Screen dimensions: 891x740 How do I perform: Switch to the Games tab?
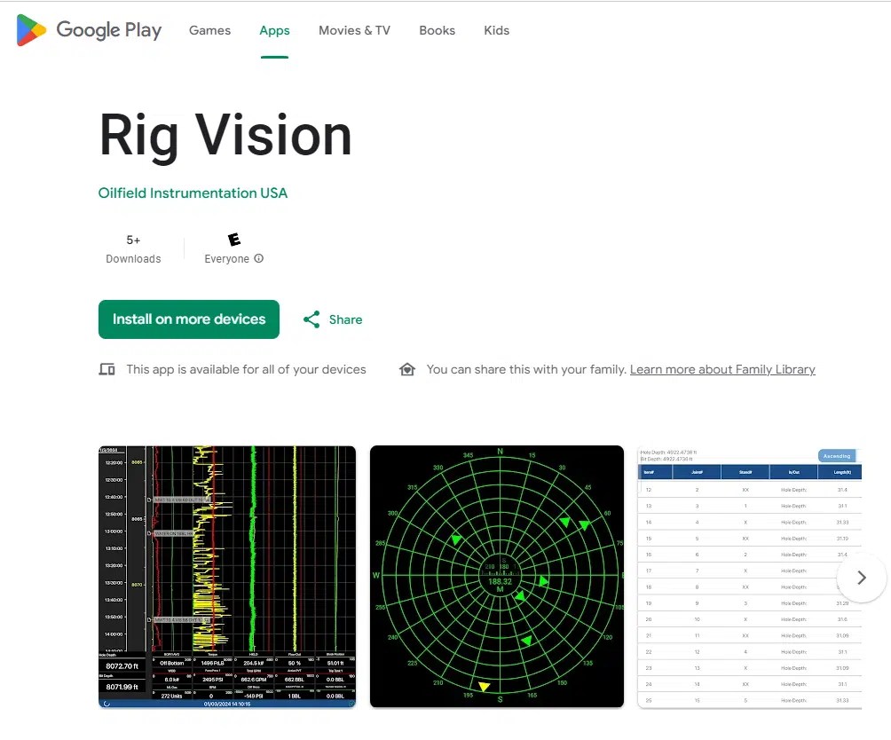tap(209, 29)
